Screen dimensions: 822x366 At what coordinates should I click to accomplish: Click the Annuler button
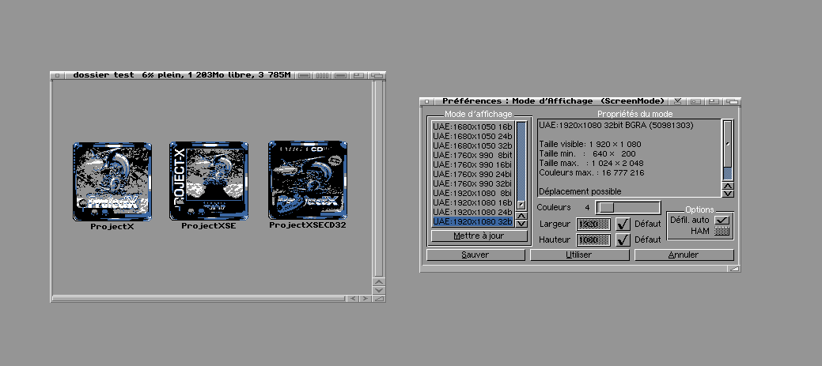tap(684, 255)
